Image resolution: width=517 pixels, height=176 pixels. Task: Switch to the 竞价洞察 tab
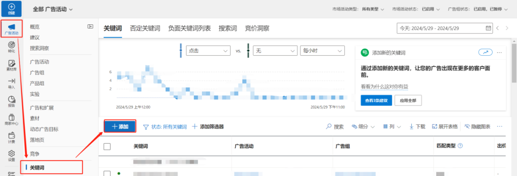[x=257, y=28]
